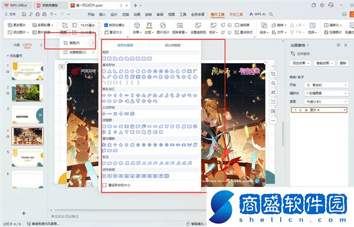Click the Compress Picture (压缩图片) icon
This screenshot has height=227, width=354.
[x=333, y=32]
